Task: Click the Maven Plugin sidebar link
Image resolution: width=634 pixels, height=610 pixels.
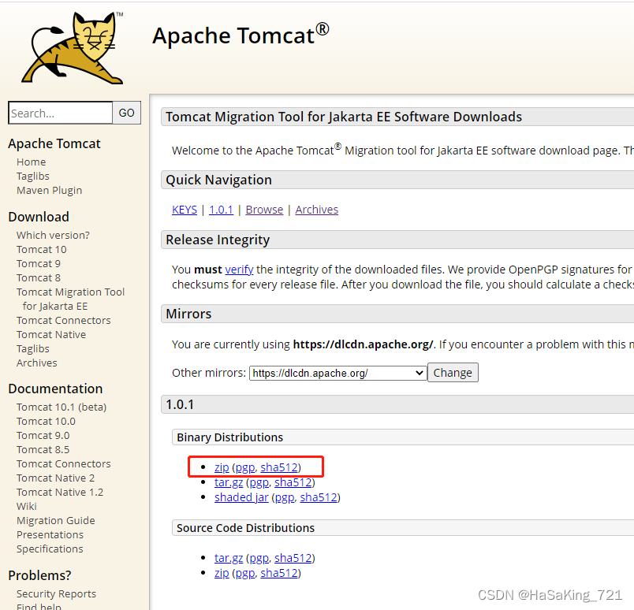Action: (49, 190)
